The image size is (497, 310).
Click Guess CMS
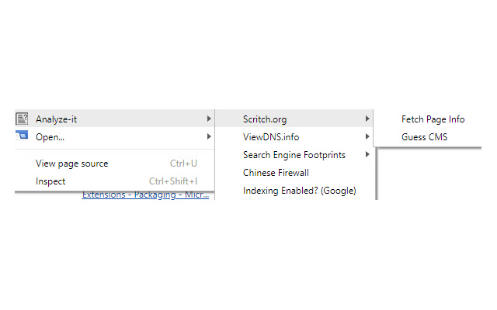pos(424,137)
